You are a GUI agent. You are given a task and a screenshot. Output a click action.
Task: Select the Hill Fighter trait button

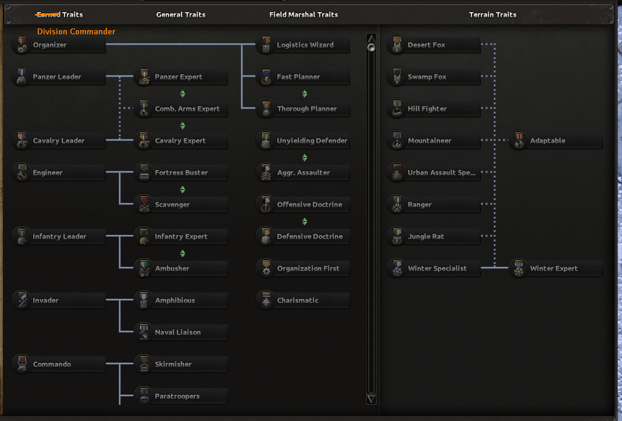pos(434,109)
